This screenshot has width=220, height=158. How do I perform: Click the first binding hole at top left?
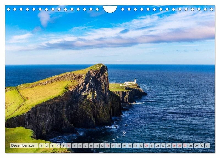coord(8,9)
